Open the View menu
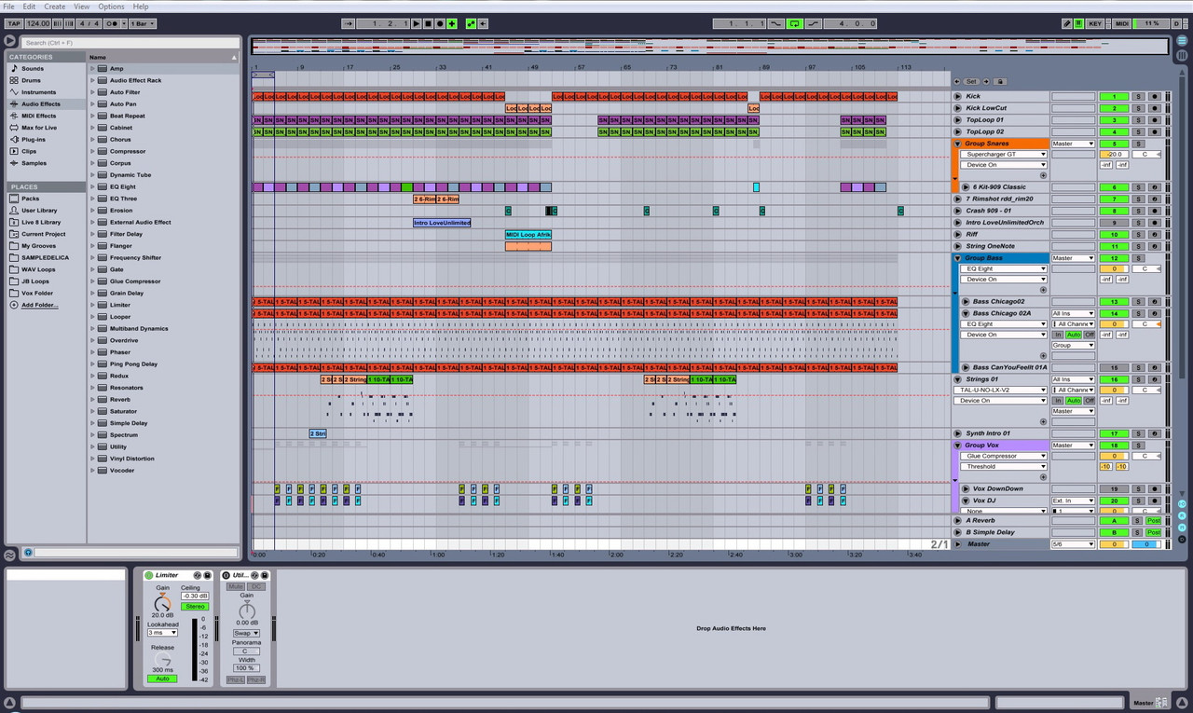This screenshot has height=713, width=1193. [82, 7]
